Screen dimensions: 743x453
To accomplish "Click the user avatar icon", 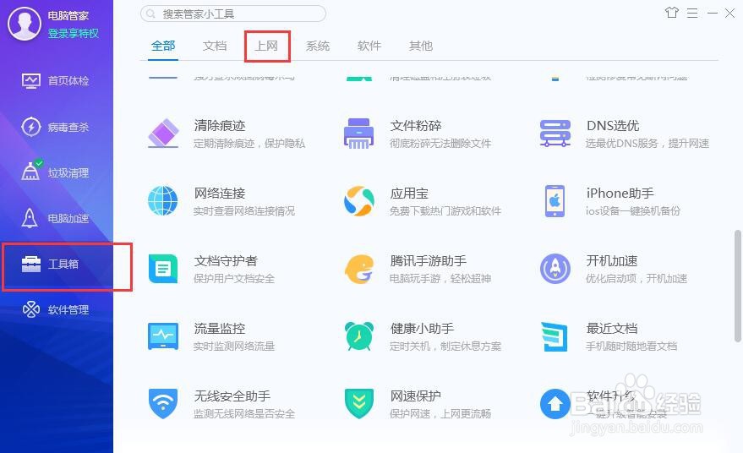I will (25, 24).
